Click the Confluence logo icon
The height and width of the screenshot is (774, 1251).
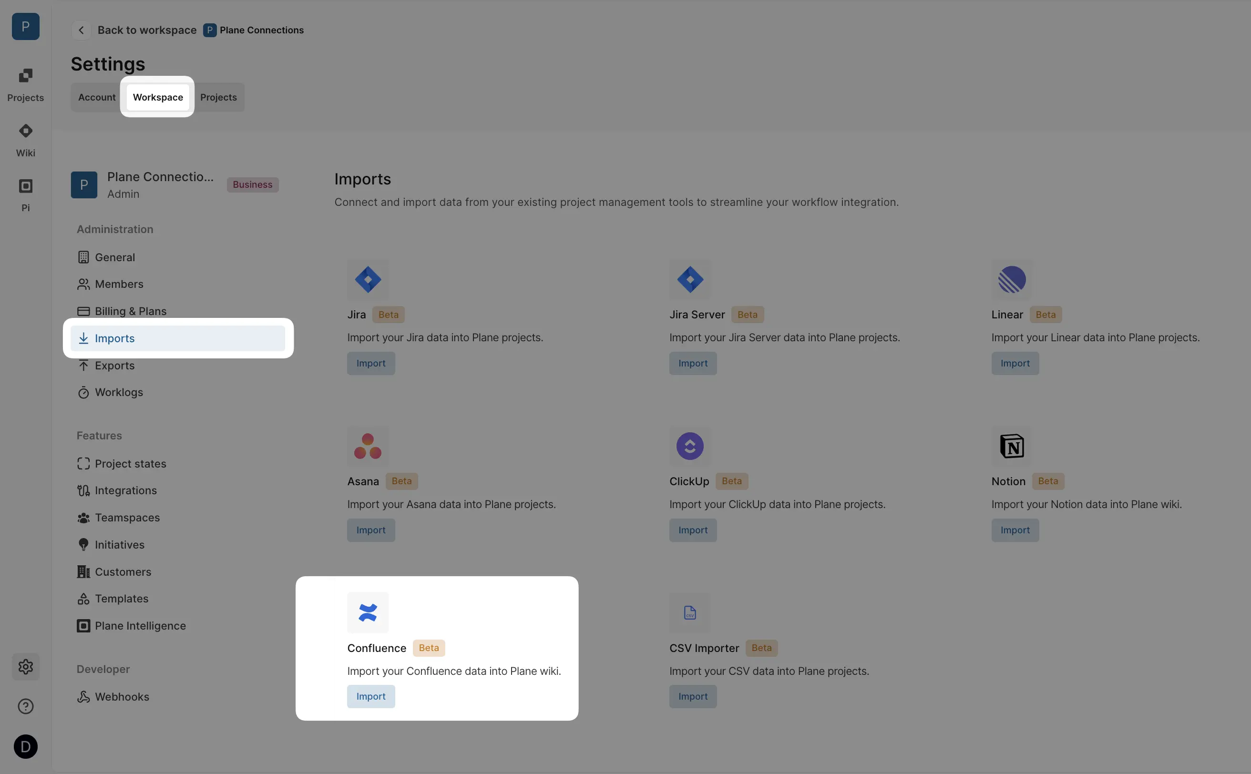click(368, 613)
